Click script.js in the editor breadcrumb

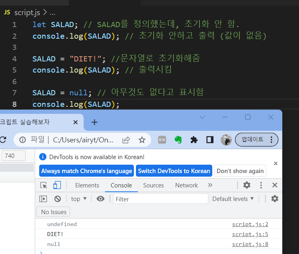27,13
